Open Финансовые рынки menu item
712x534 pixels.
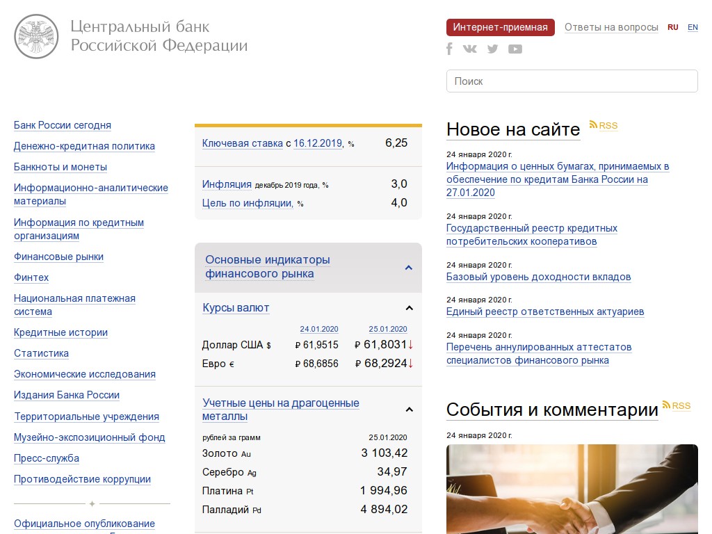tap(58, 257)
